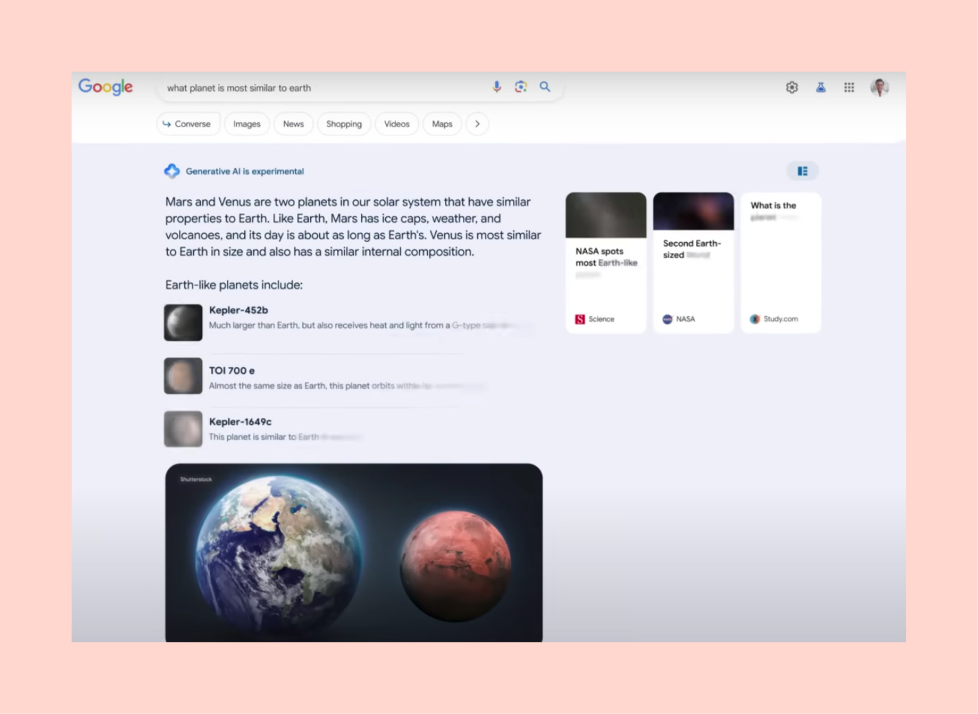Click text 'Much larger than Earth'

(x=254, y=325)
